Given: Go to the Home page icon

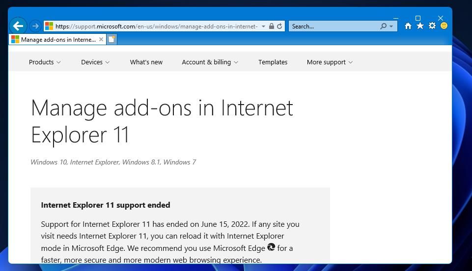Looking at the screenshot, I should point(408,26).
